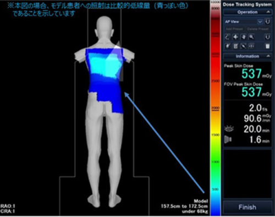
Task: Select the diagonal measurement tool icon
Action: [x=244, y=46]
